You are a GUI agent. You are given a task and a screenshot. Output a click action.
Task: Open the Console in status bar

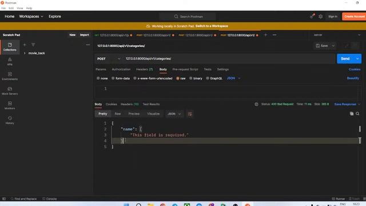click(50, 199)
